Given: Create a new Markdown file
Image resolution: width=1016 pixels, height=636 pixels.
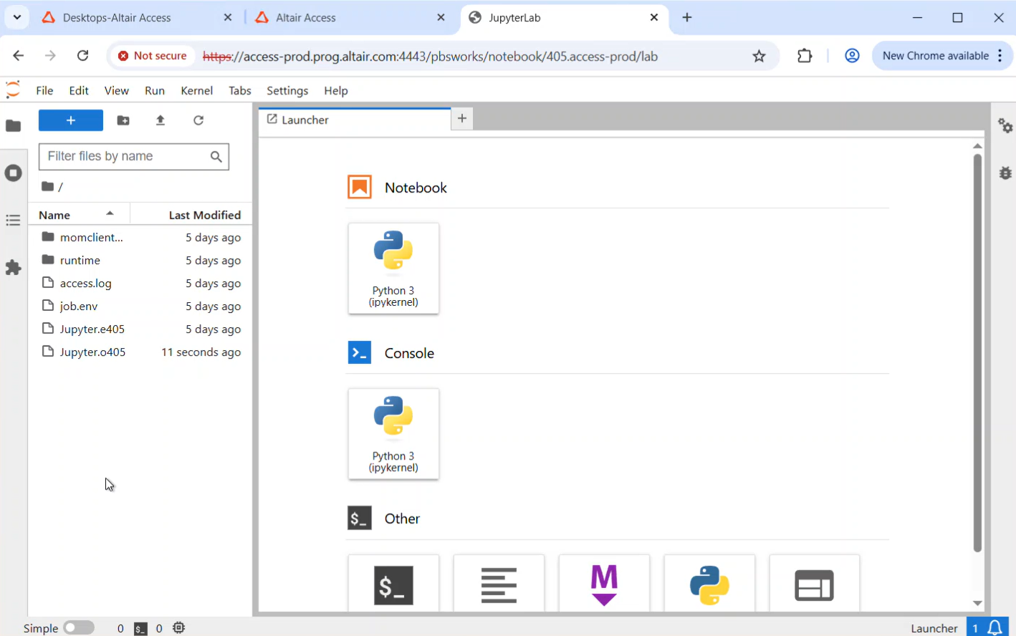Looking at the screenshot, I should pyautogui.click(x=604, y=584).
